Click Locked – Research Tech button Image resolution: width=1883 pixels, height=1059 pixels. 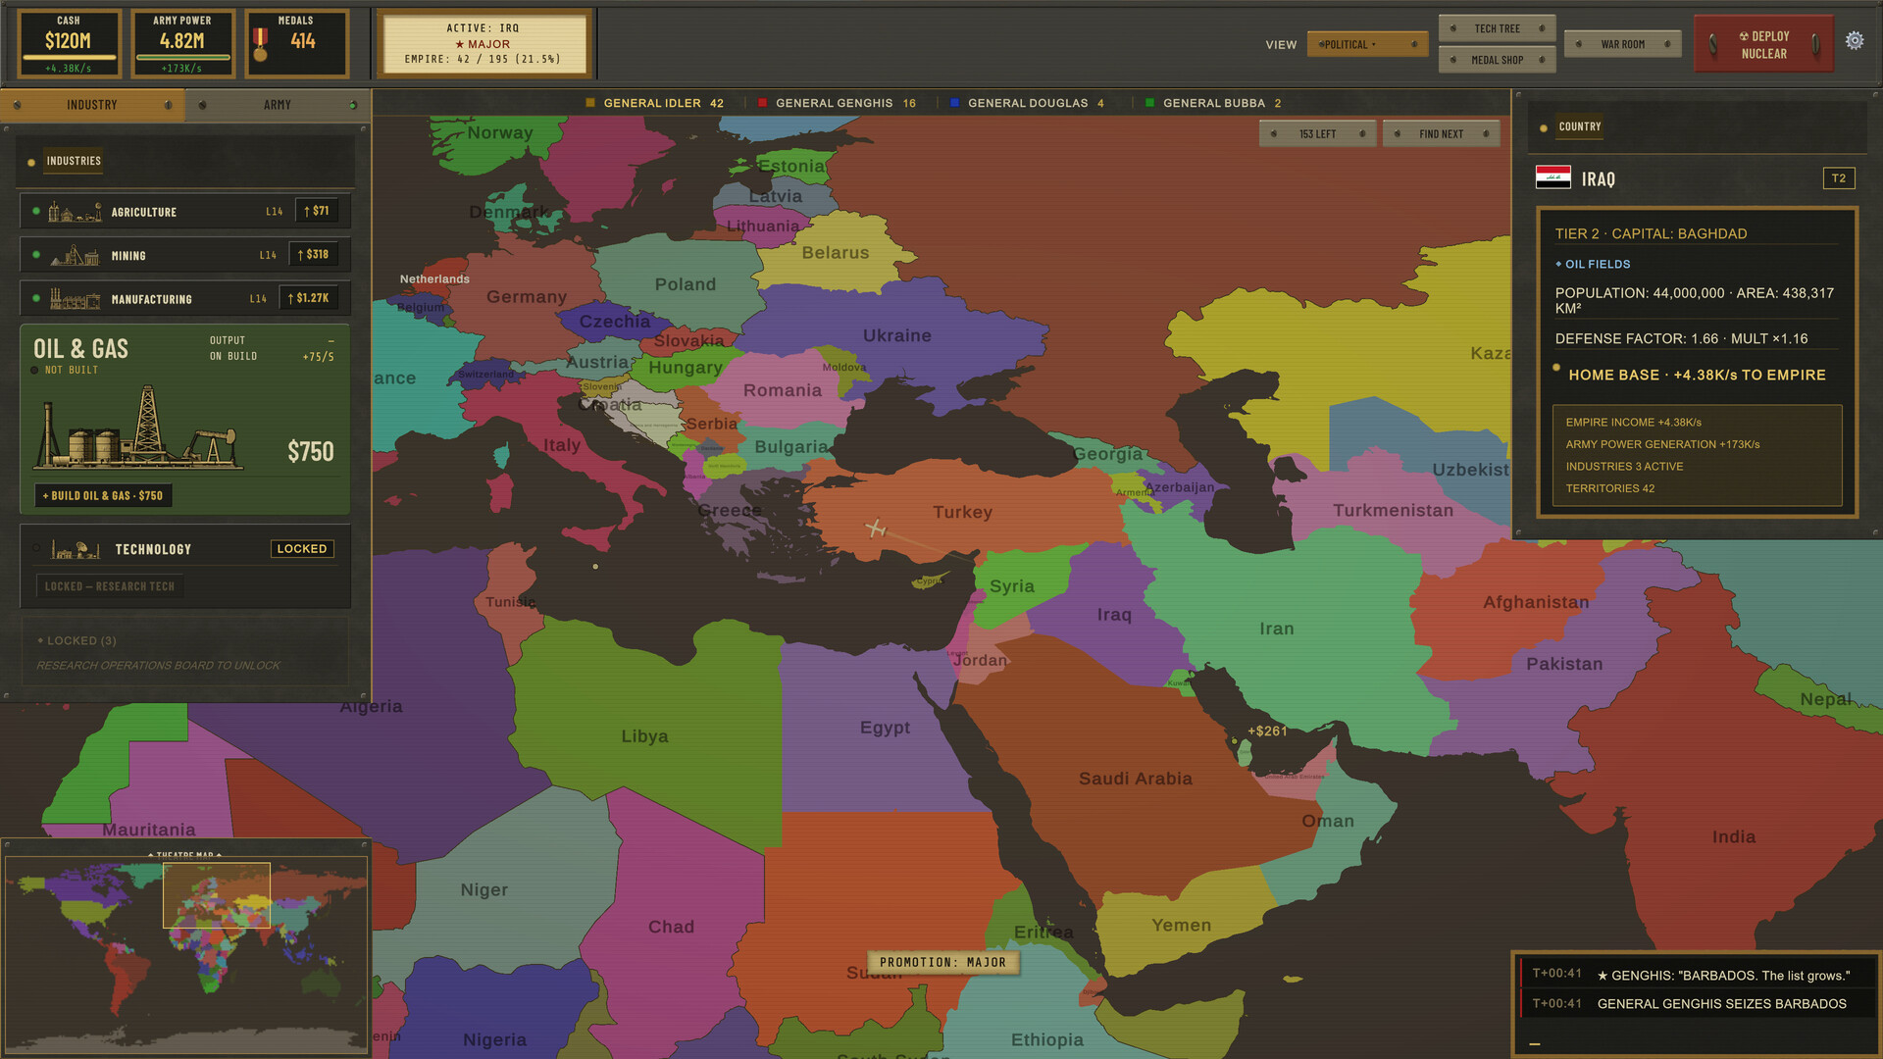pyautogui.click(x=110, y=586)
